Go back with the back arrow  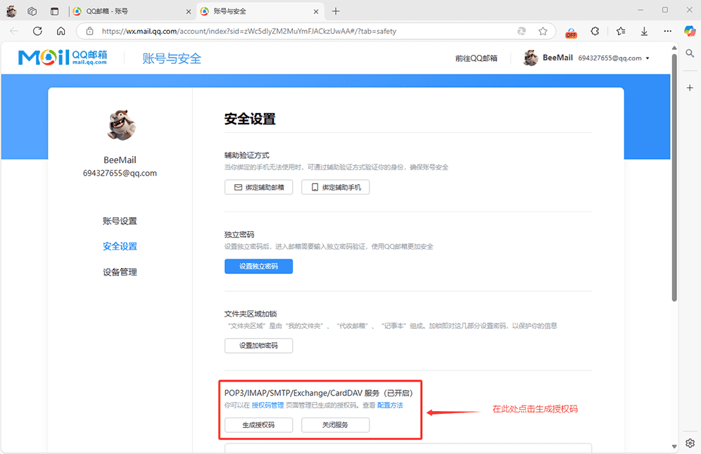[14, 31]
